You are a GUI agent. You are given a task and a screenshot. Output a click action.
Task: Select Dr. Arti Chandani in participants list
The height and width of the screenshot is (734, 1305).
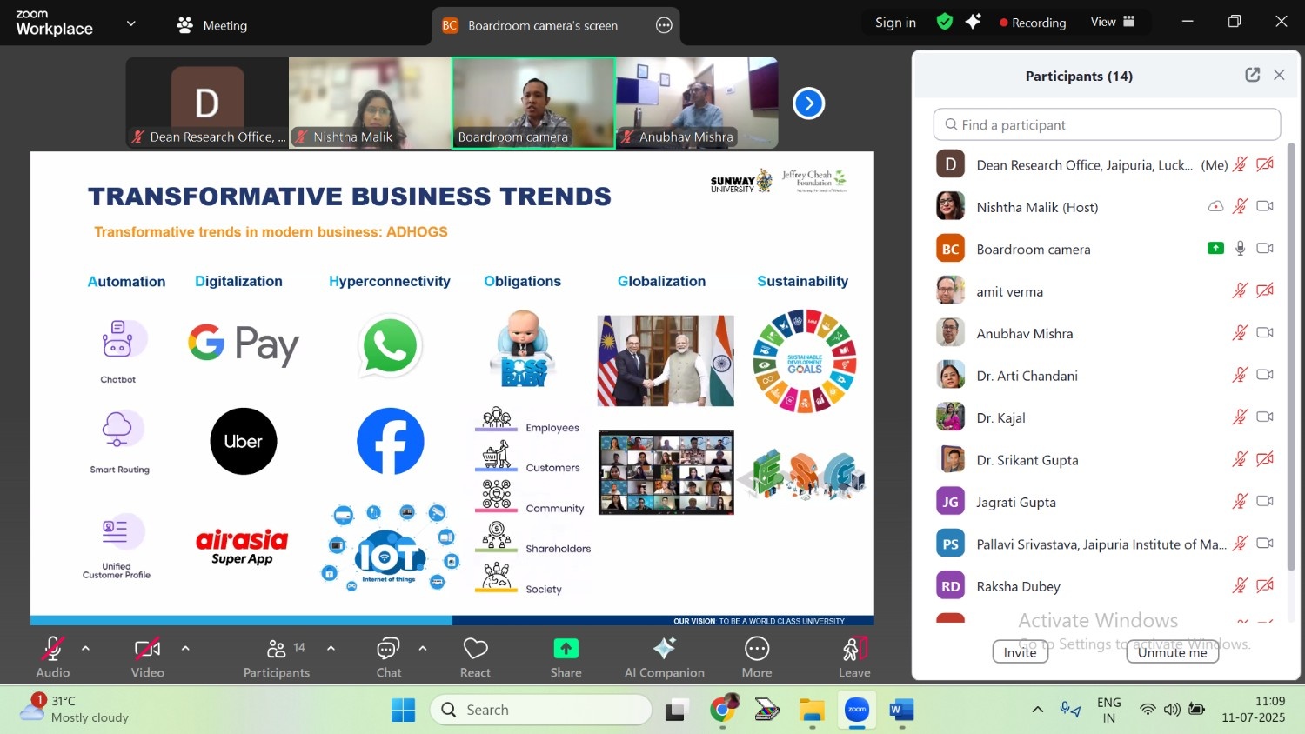[x=1105, y=375]
